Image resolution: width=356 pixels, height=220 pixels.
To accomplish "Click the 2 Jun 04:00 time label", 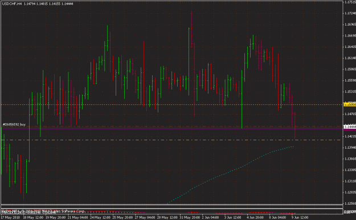I will pyautogui.click(x=210, y=218).
